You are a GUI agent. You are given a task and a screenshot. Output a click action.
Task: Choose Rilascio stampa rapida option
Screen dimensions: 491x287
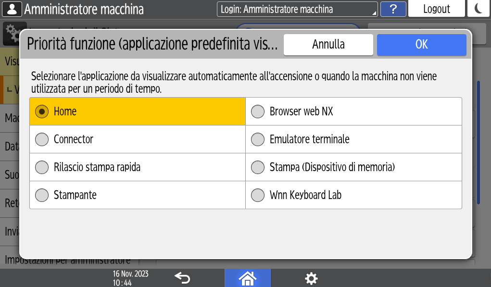pyautogui.click(x=42, y=167)
